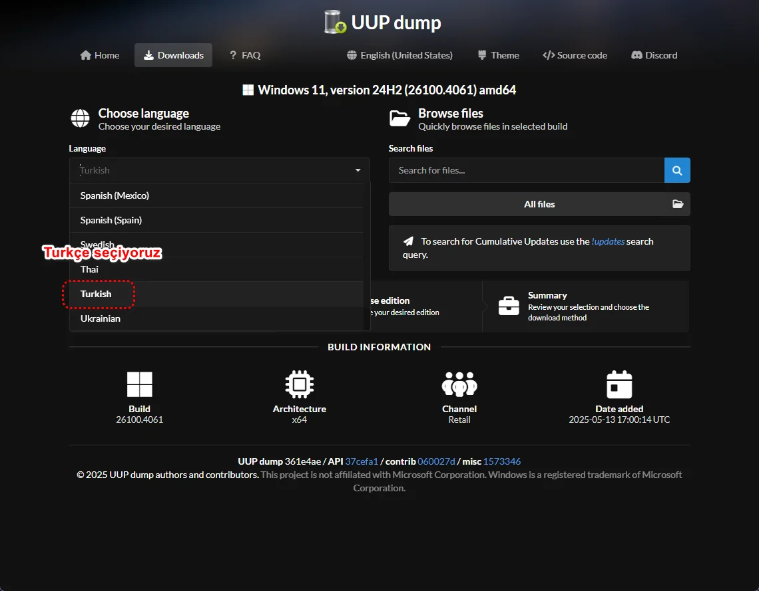Image resolution: width=759 pixels, height=591 pixels.
Task: Open the English (United States) language menu
Action: (x=400, y=55)
